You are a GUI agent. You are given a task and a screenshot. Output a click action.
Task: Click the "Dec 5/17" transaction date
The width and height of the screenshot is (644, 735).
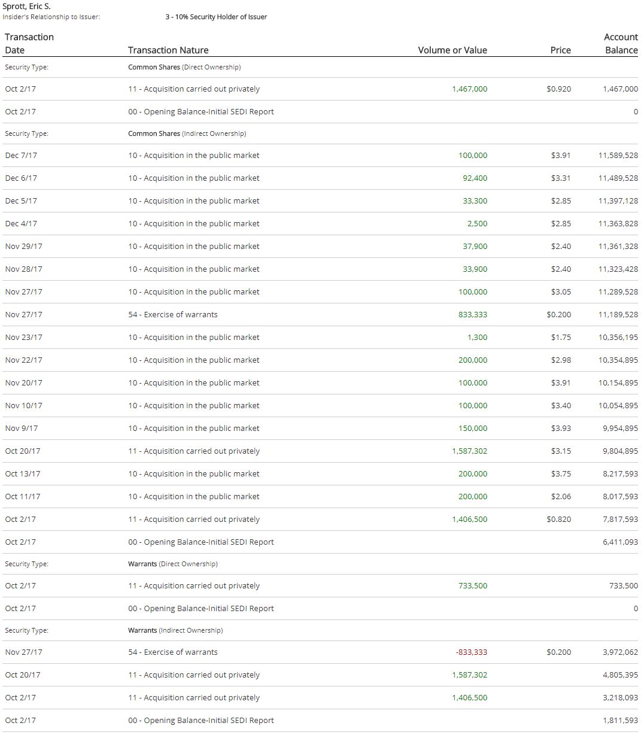coord(21,201)
